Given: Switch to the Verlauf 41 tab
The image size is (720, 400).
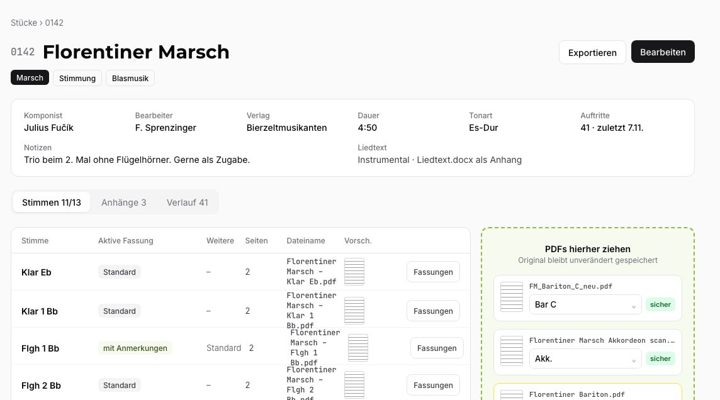Looking at the screenshot, I should (188, 203).
